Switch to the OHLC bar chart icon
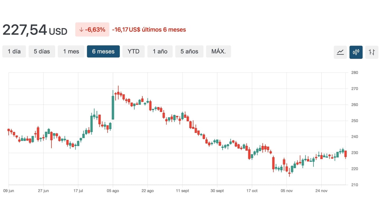The image size is (381, 214). [x=372, y=52]
